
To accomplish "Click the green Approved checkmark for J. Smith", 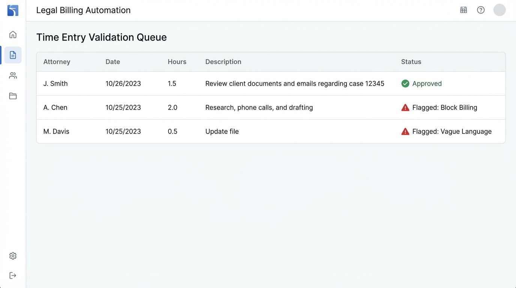I will (x=405, y=83).
